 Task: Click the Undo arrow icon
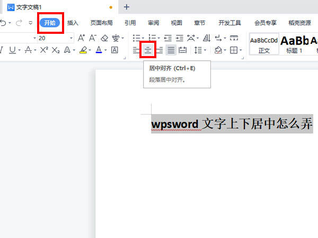[x=3, y=23]
